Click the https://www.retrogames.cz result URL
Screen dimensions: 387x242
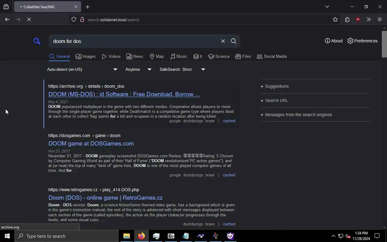coord(94,190)
